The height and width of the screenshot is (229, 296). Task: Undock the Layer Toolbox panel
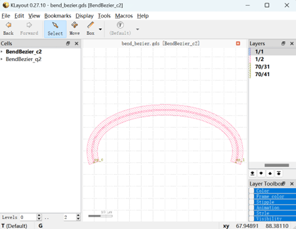click(284, 183)
